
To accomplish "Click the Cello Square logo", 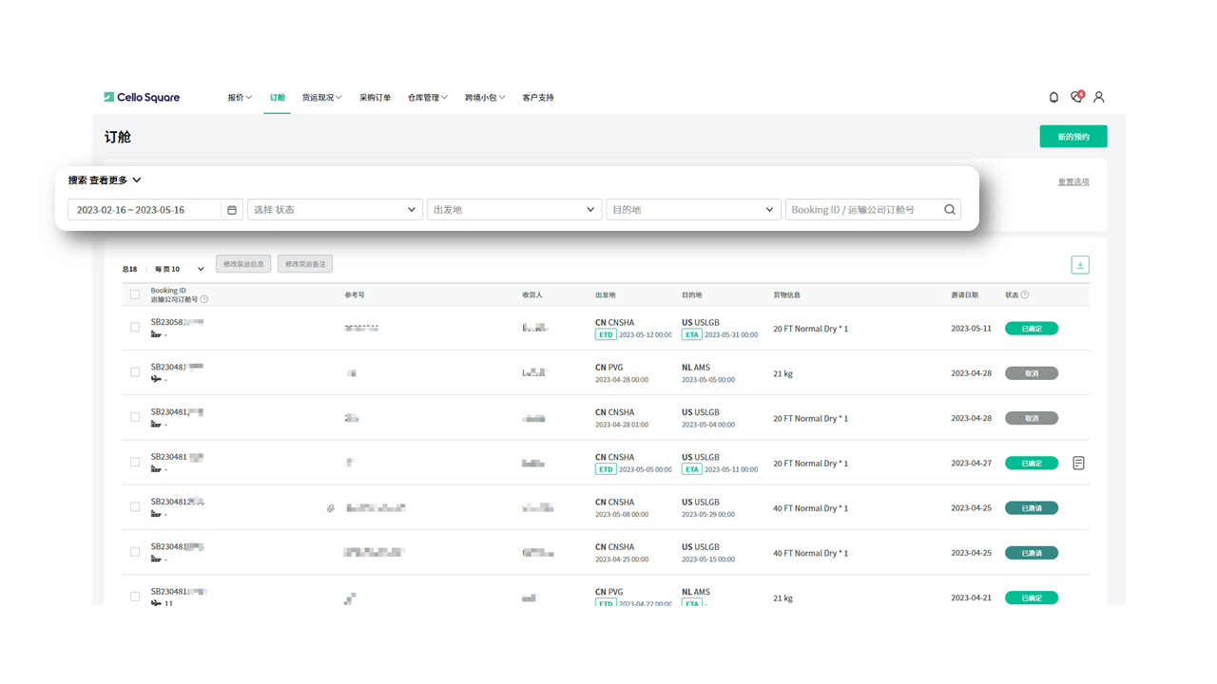I will pos(142,97).
